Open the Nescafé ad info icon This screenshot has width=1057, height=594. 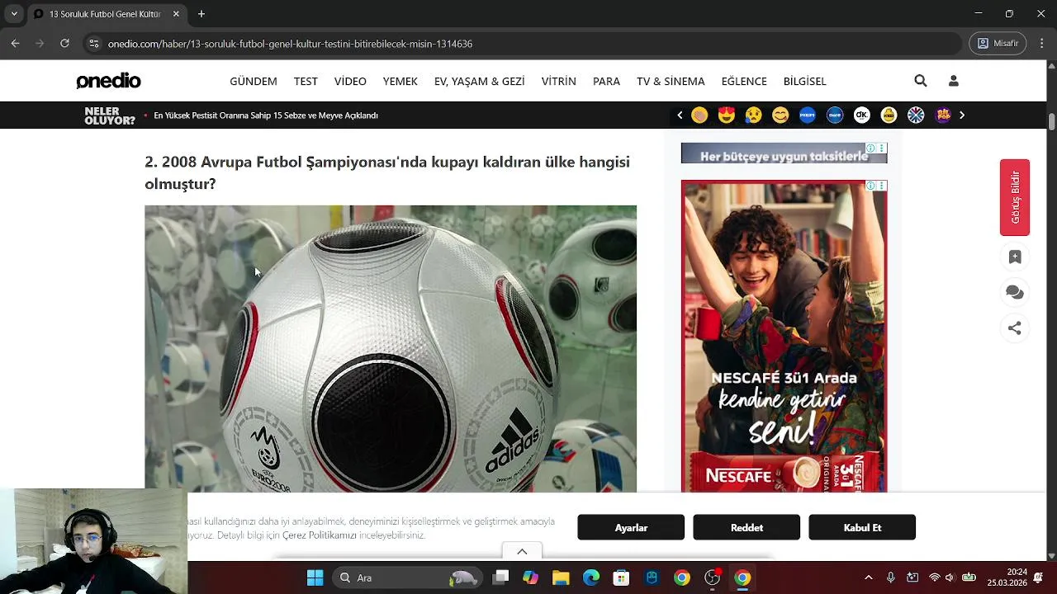point(870,186)
